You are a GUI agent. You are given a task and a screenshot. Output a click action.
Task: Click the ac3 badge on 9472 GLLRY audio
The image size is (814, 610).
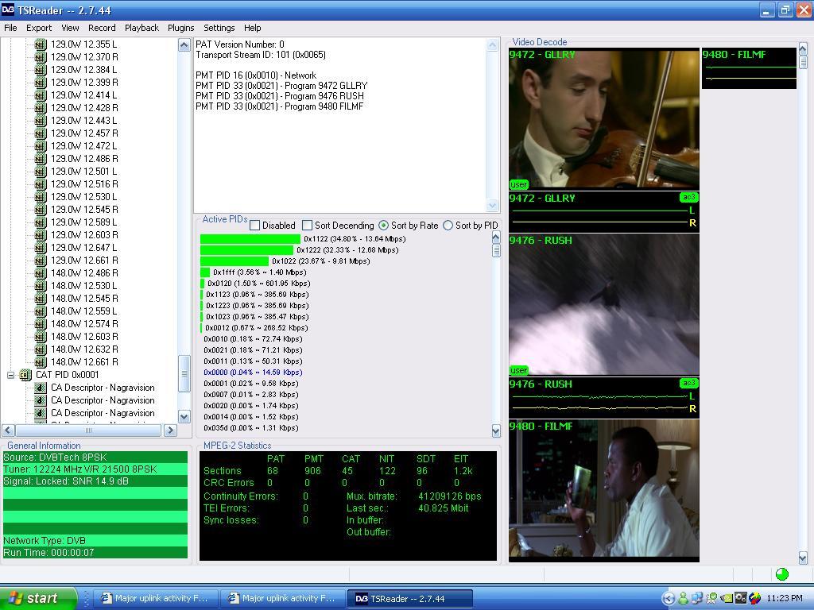[688, 197]
